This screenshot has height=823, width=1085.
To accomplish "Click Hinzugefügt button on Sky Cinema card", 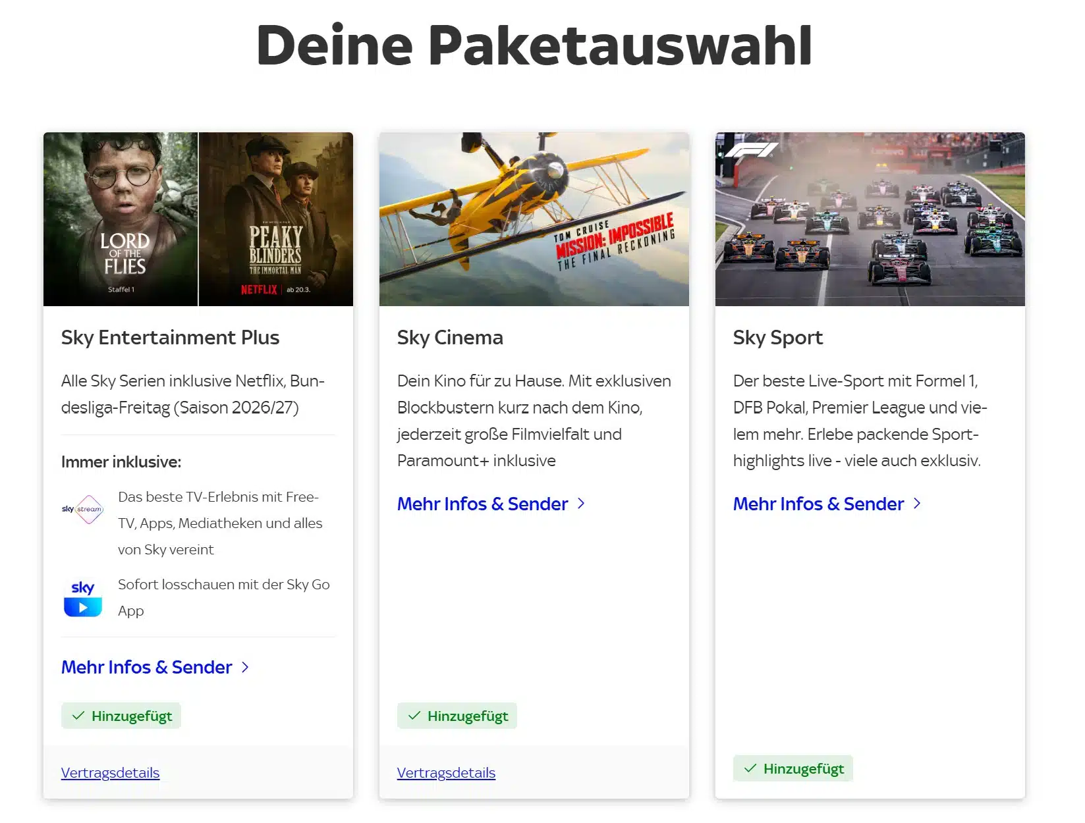I will tap(457, 716).
